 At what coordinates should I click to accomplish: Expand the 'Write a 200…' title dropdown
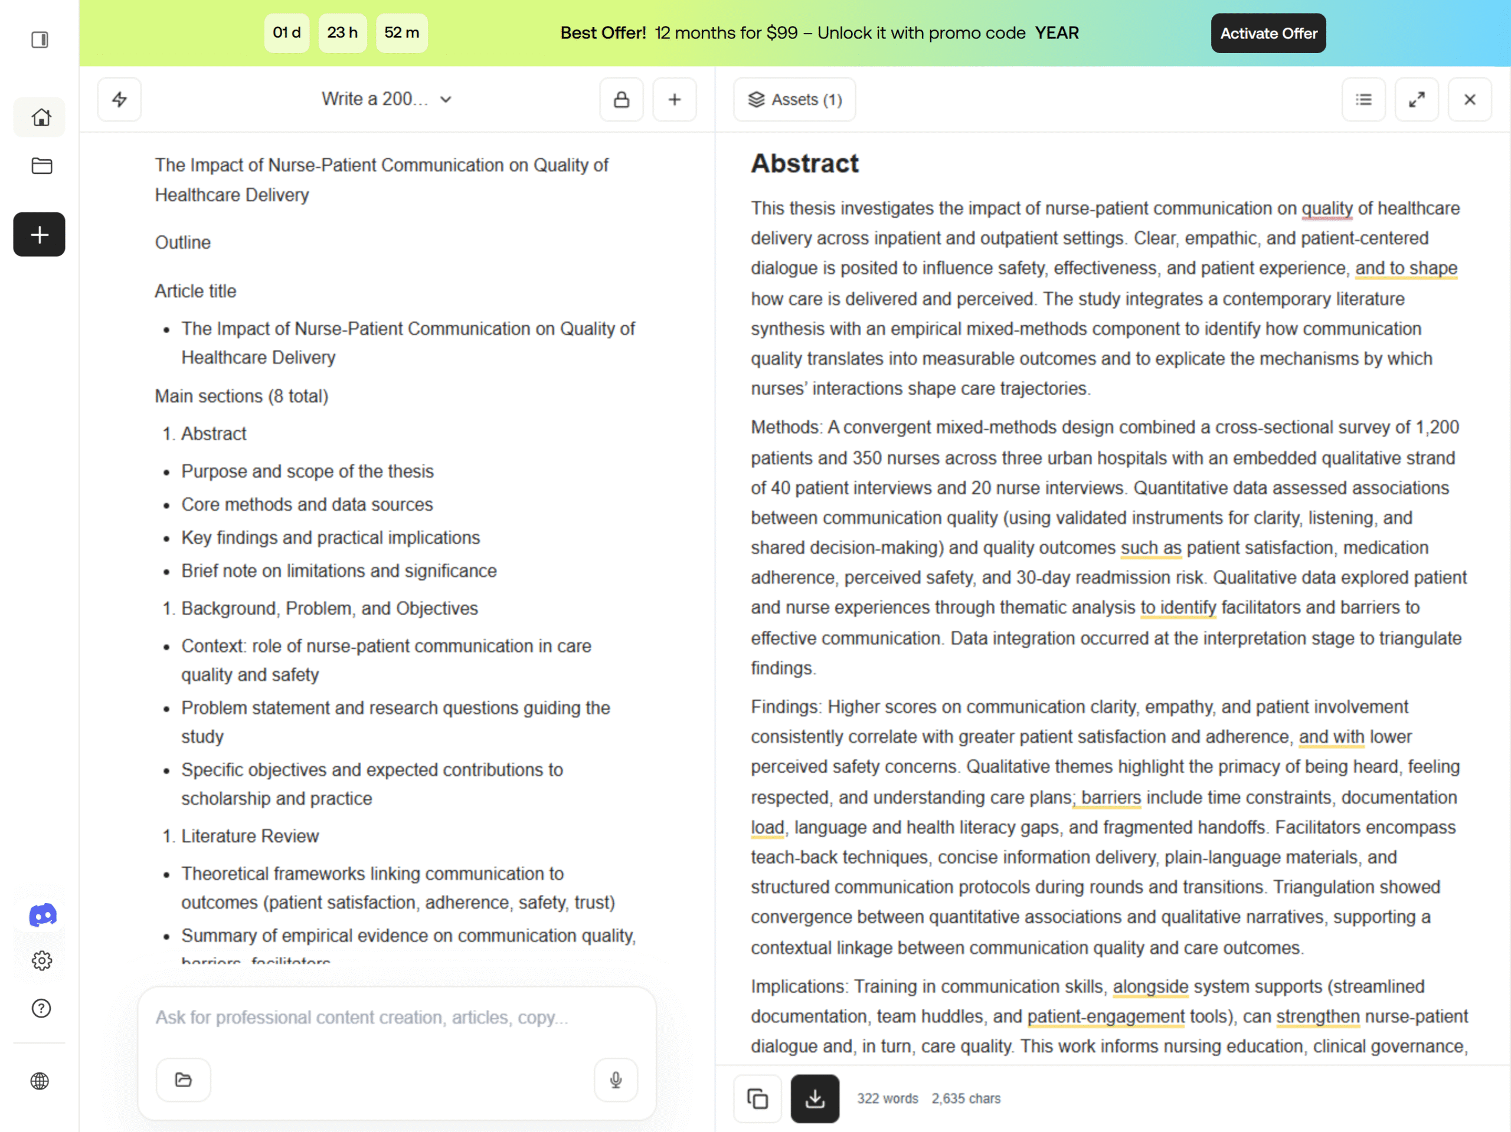click(x=387, y=100)
